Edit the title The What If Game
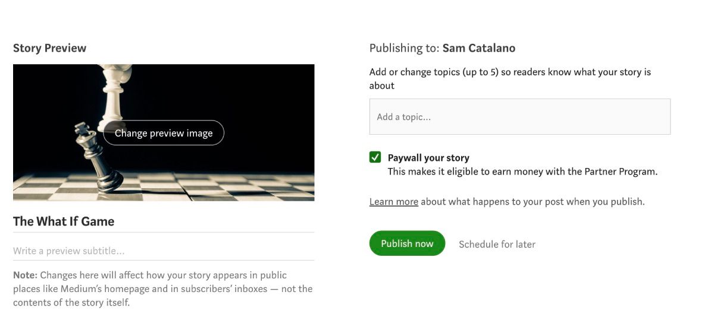This screenshot has width=714, height=314. [x=64, y=221]
